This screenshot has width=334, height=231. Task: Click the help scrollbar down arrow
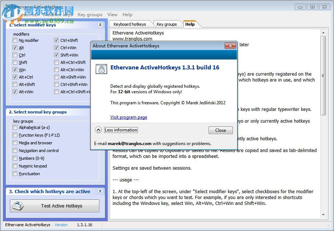click(x=323, y=215)
